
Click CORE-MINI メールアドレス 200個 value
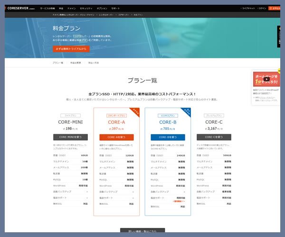point(85,167)
